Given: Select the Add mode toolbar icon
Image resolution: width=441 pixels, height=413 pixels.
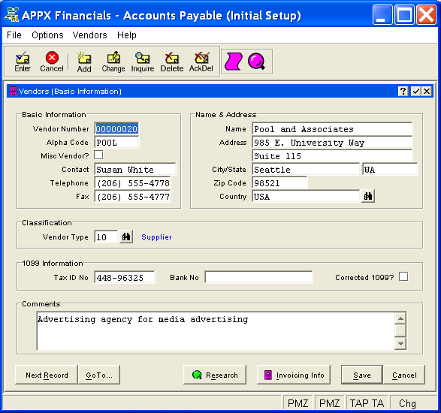Looking at the screenshot, I should tap(84, 62).
